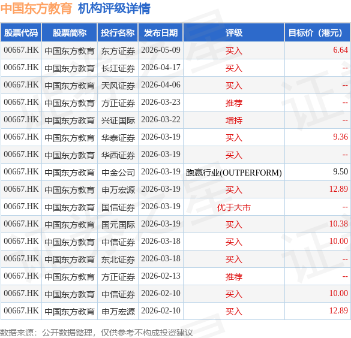The width and height of the screenshot is (351, 338).
Task: Click the 数据来源 disclaimer footer text
Action: 96,333
